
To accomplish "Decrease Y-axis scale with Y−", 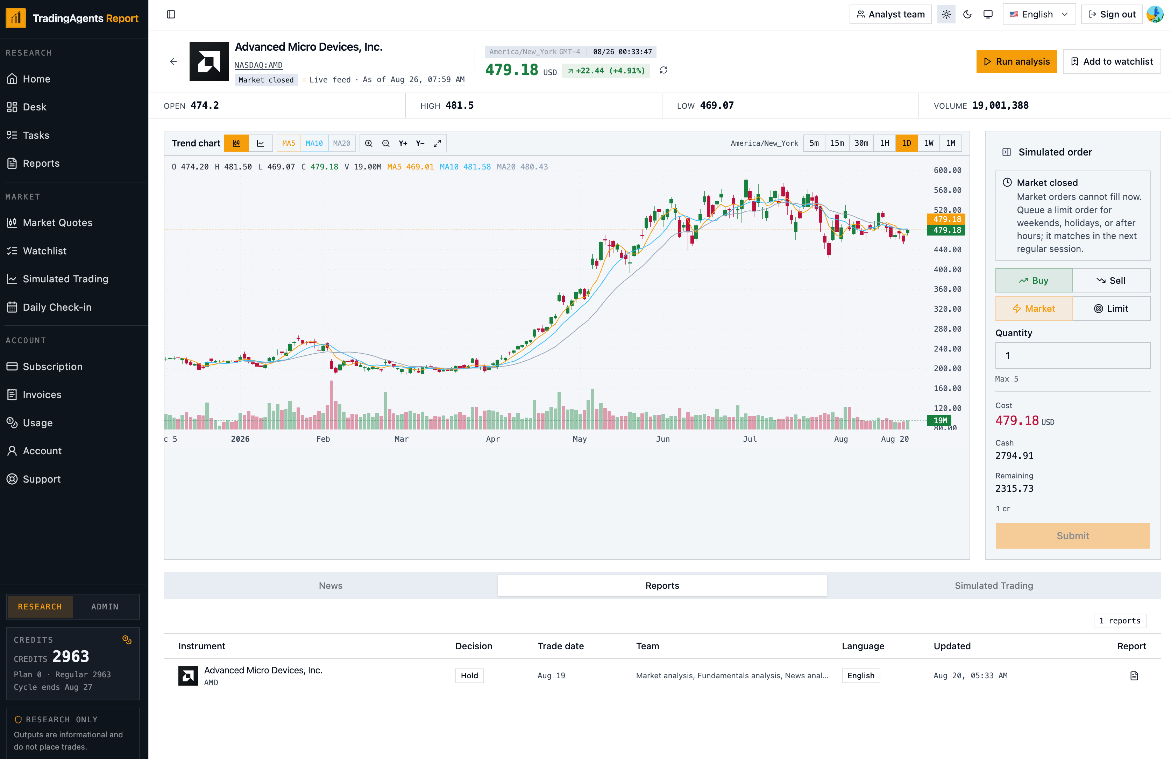I will [420, 143].
